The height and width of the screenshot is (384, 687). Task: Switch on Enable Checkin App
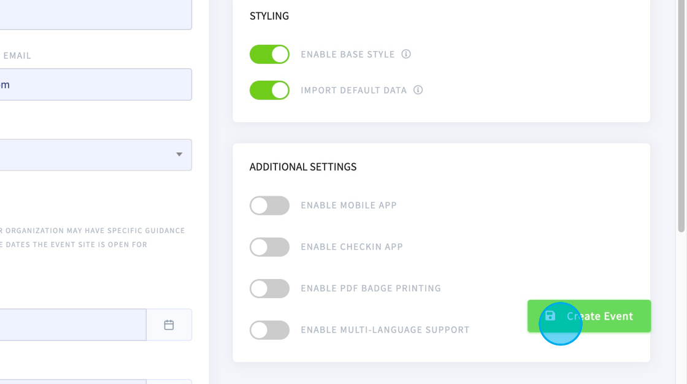(269, 247)
